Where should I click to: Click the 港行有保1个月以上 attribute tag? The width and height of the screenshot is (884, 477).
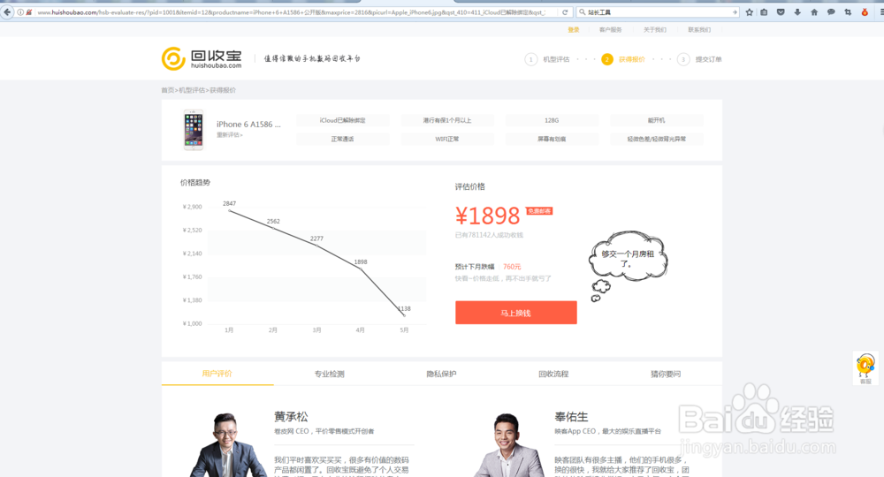coord(447,120)
